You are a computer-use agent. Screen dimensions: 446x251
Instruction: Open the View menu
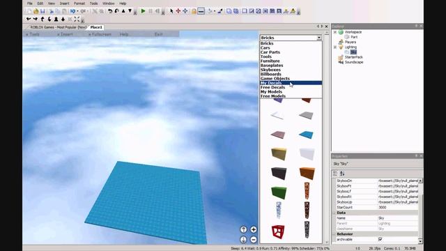coord(52,3)
